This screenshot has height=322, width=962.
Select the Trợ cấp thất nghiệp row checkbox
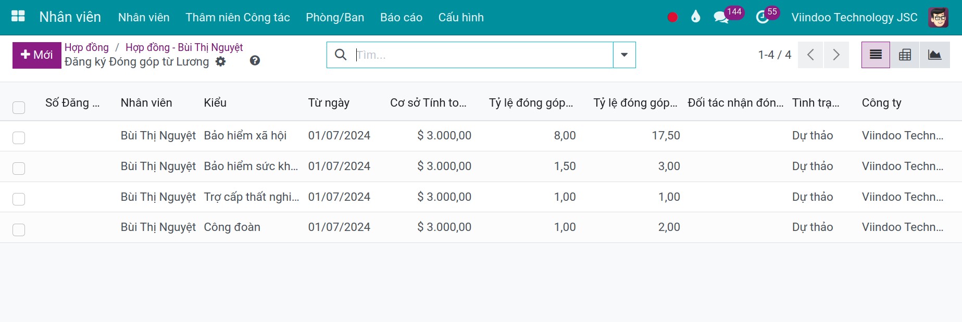(19, 199)
